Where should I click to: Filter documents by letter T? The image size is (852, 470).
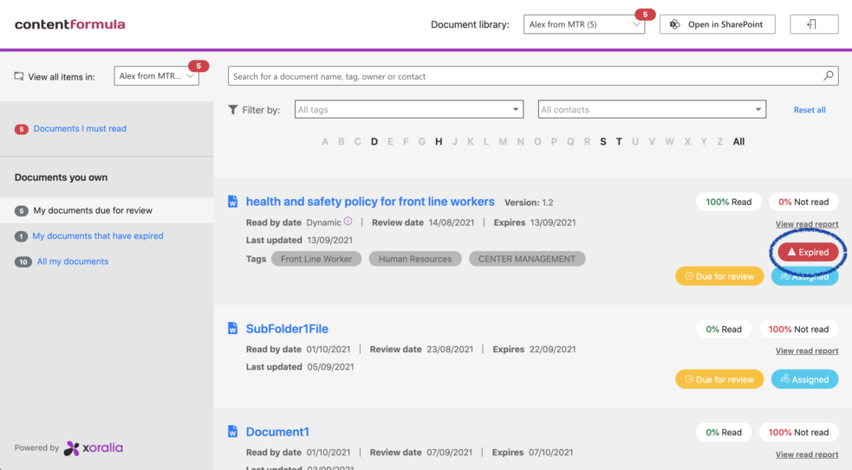(619, 142)
